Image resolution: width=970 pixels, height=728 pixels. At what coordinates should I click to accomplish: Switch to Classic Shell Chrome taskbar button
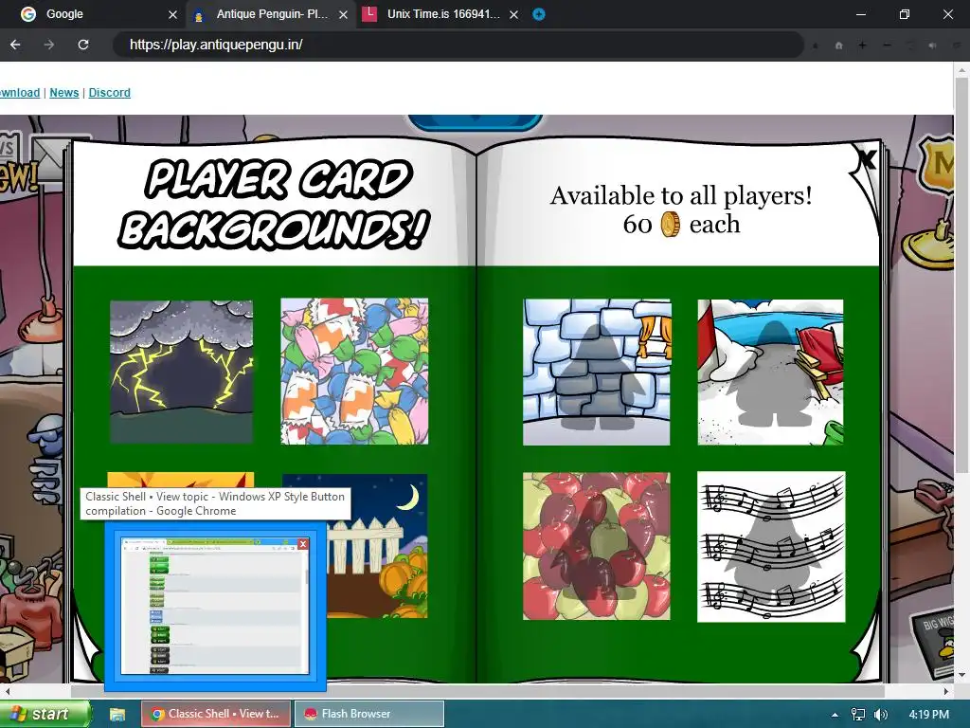[217, 714]
